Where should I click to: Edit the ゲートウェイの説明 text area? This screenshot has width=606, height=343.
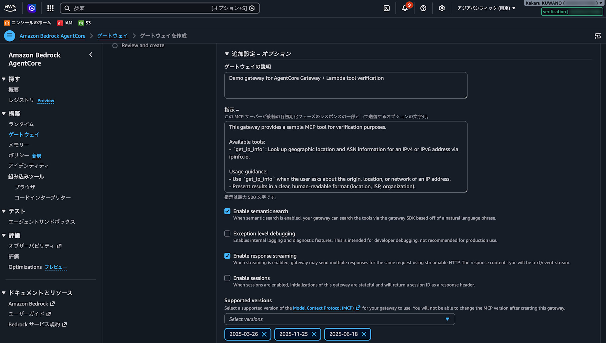346,85
